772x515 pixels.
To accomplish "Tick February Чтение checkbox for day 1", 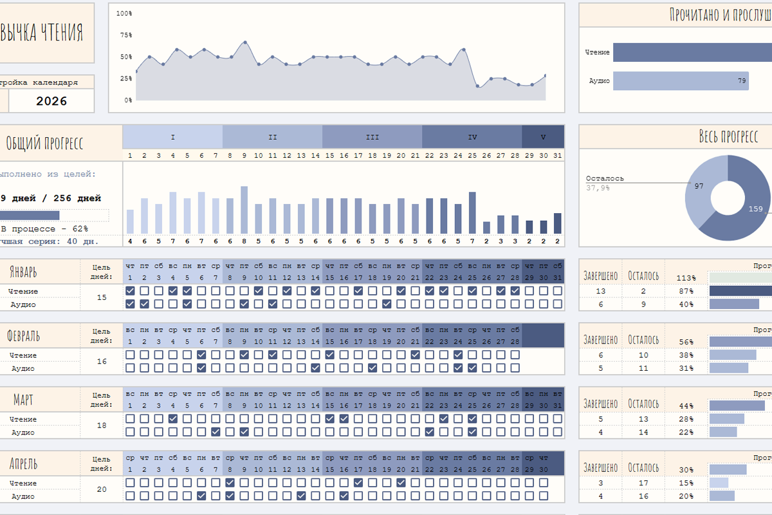I will click(x=131, y=355).
